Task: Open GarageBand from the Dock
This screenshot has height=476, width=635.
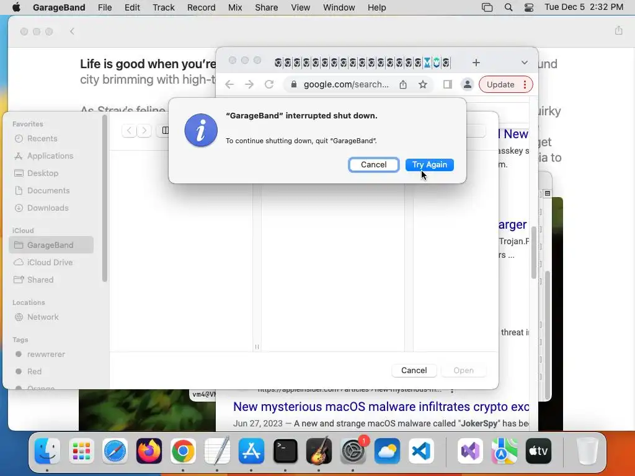Action: (x=319, y=451)
